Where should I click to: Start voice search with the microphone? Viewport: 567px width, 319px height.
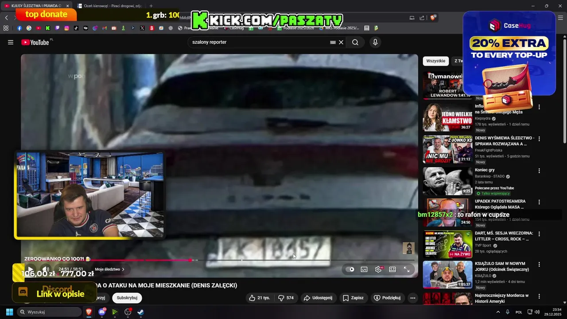tap(375, 42)
